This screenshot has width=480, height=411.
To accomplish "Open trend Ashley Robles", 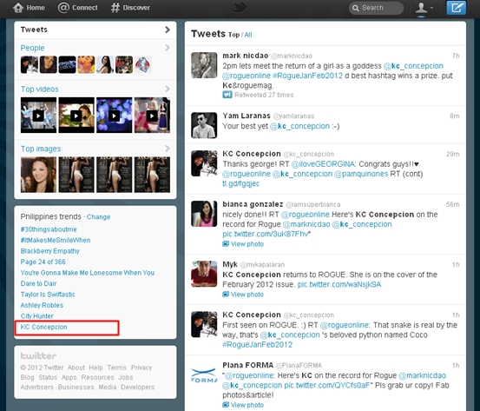I will tap(42, 305).
